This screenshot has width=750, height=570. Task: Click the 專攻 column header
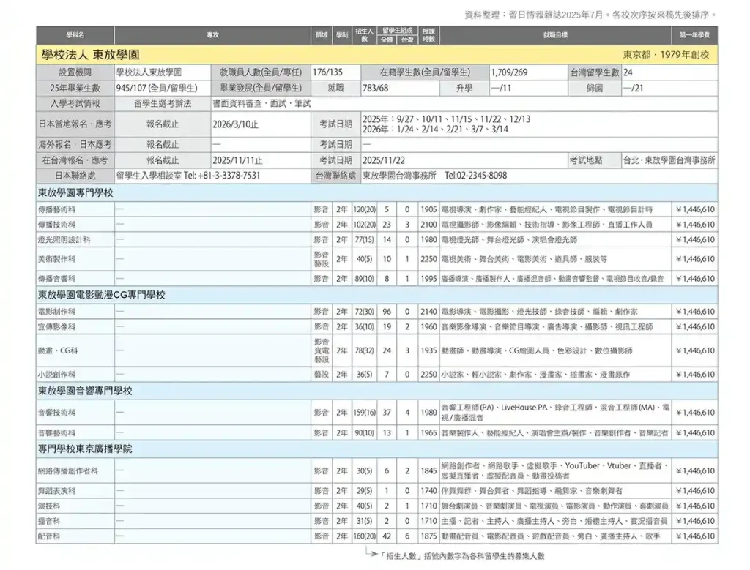(213, 35)
